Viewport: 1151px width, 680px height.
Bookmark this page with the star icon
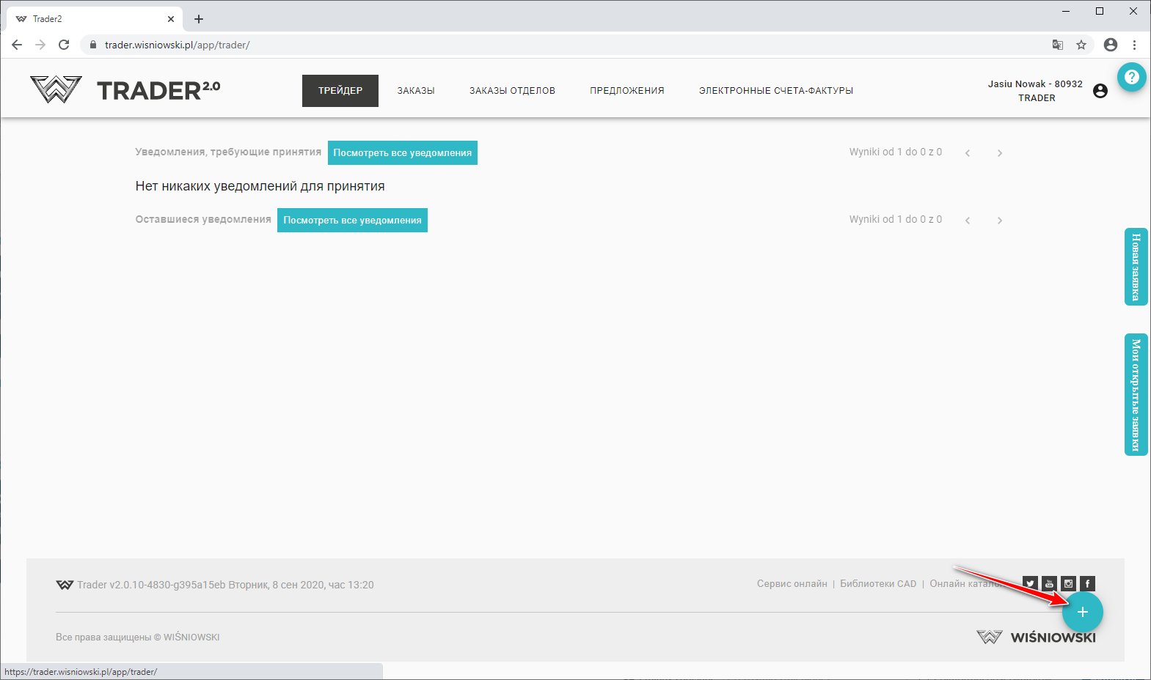(x=1081, y=45)
